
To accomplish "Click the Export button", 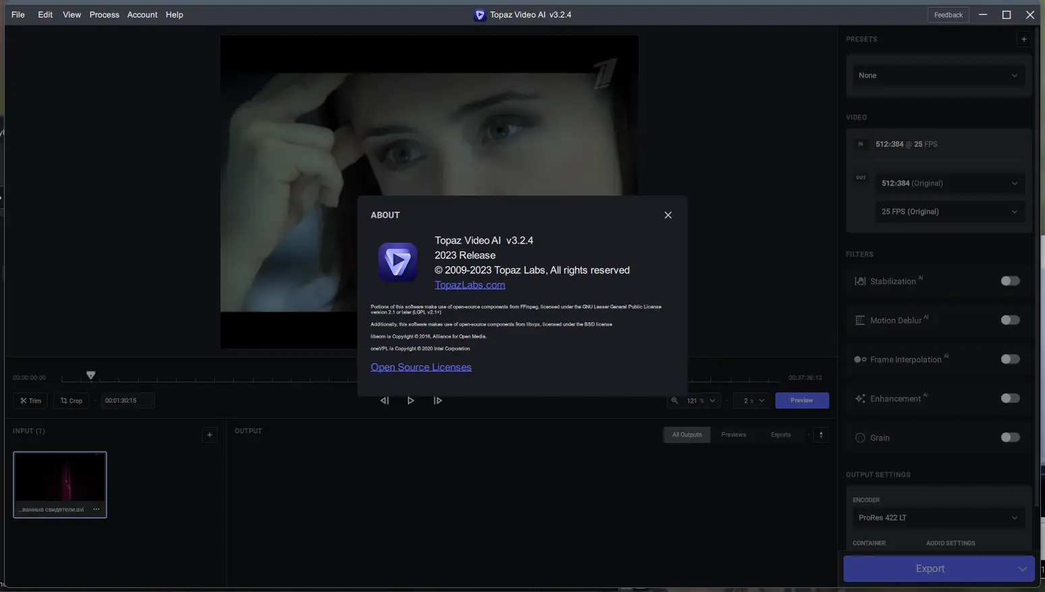I will pos(930,569).
